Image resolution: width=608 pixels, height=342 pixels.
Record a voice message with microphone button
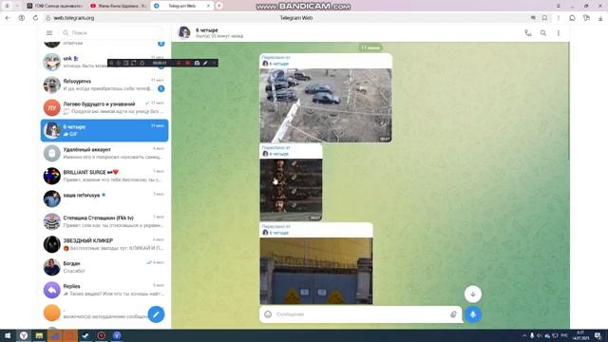pos(473,314)
